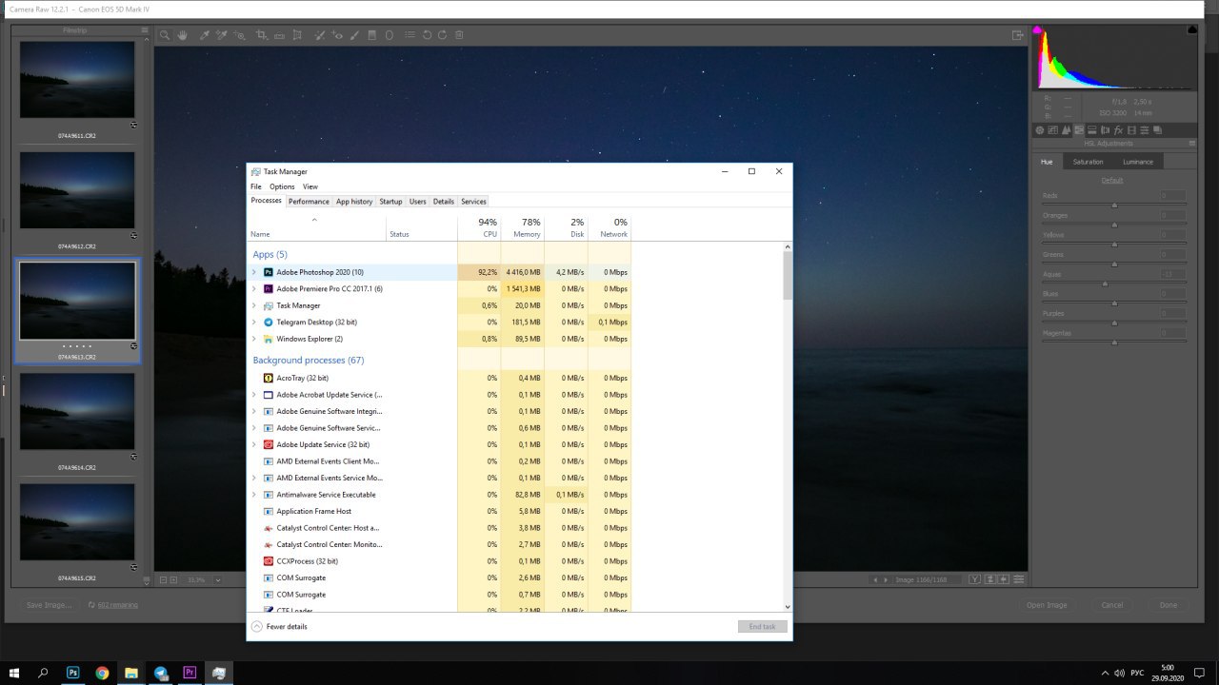The height and width of the screenshot is (685, 1219).
Task: Expand Windows Explorer process group
Action: (254, 339)
